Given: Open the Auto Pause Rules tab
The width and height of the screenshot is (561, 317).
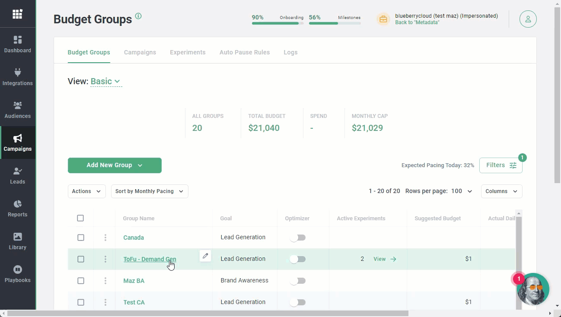Looking at the screenshot, I should click(244, 52).
